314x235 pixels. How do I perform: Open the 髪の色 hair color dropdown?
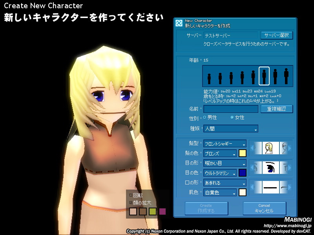pyautogui.click(x=220, y=153)
